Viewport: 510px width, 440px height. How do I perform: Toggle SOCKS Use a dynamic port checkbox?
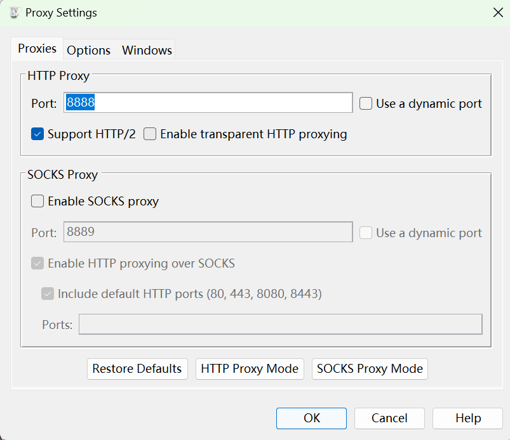(x=366, y=233)
